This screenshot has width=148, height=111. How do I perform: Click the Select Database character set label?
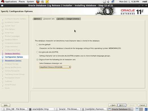(51, 63)
